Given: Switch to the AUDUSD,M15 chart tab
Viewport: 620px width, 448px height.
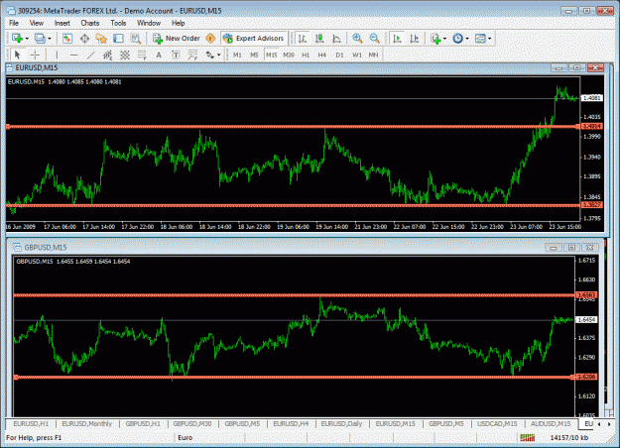Looking at the screenshot, I should (551, 424).
